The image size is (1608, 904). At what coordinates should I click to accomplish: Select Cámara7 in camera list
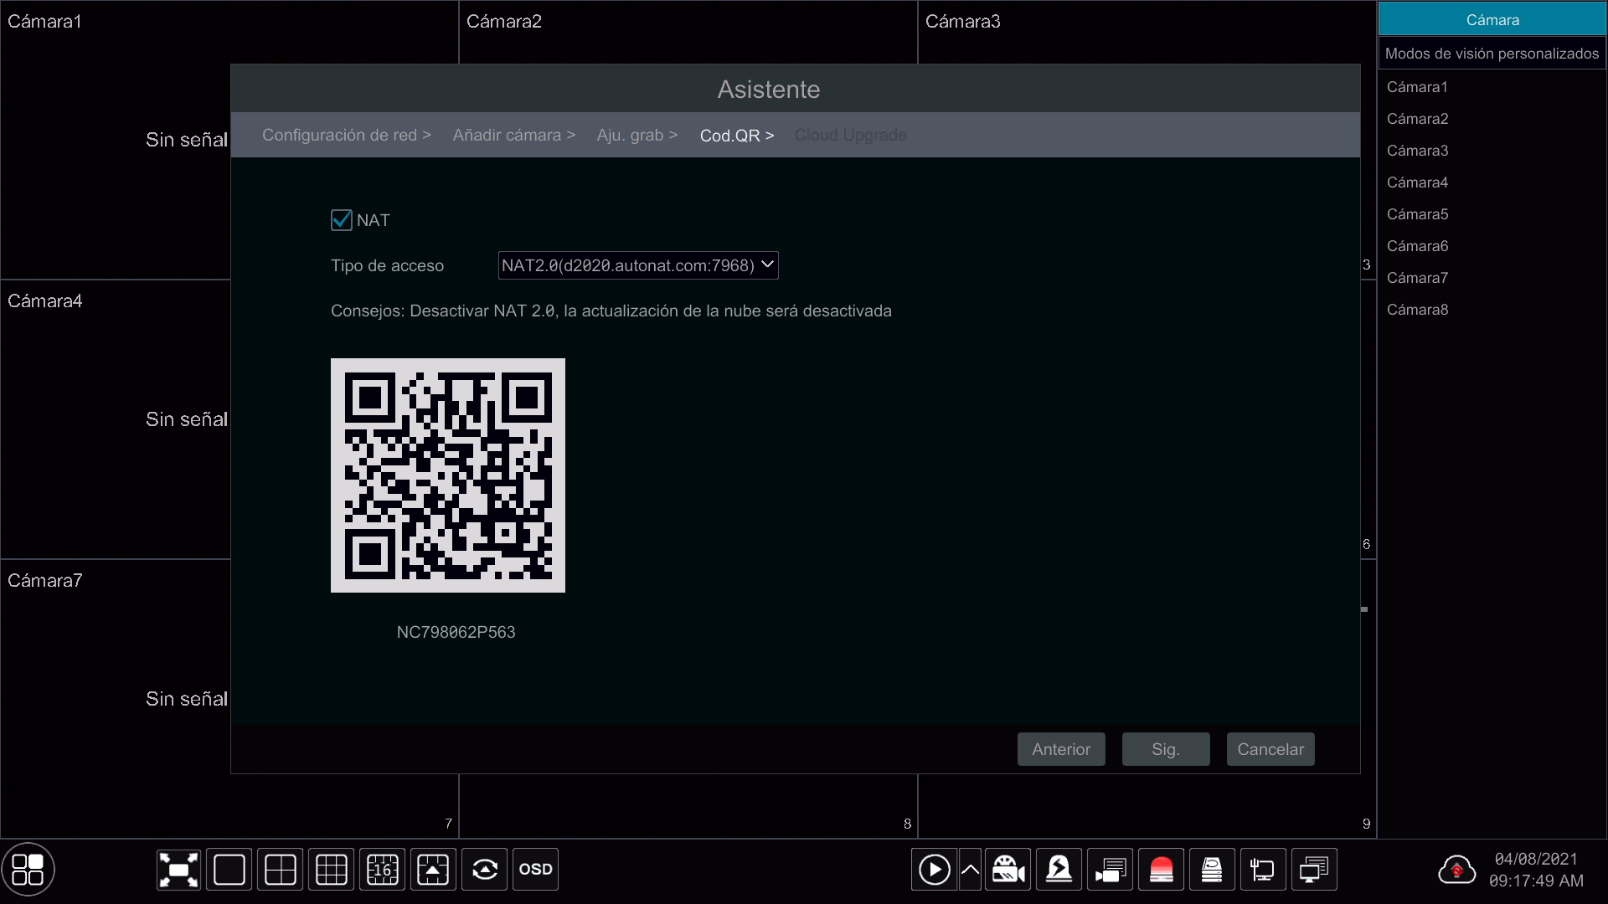point(1417,278)
